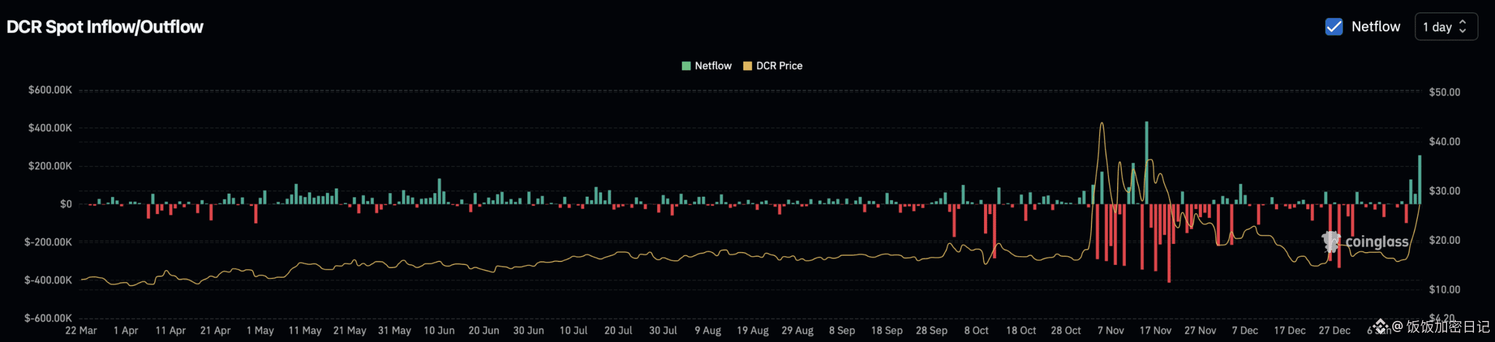This screenshot has height=342, width=1495.
Task: Uncheck the Netflow checkbox
Action: [x=1334, y=27]
